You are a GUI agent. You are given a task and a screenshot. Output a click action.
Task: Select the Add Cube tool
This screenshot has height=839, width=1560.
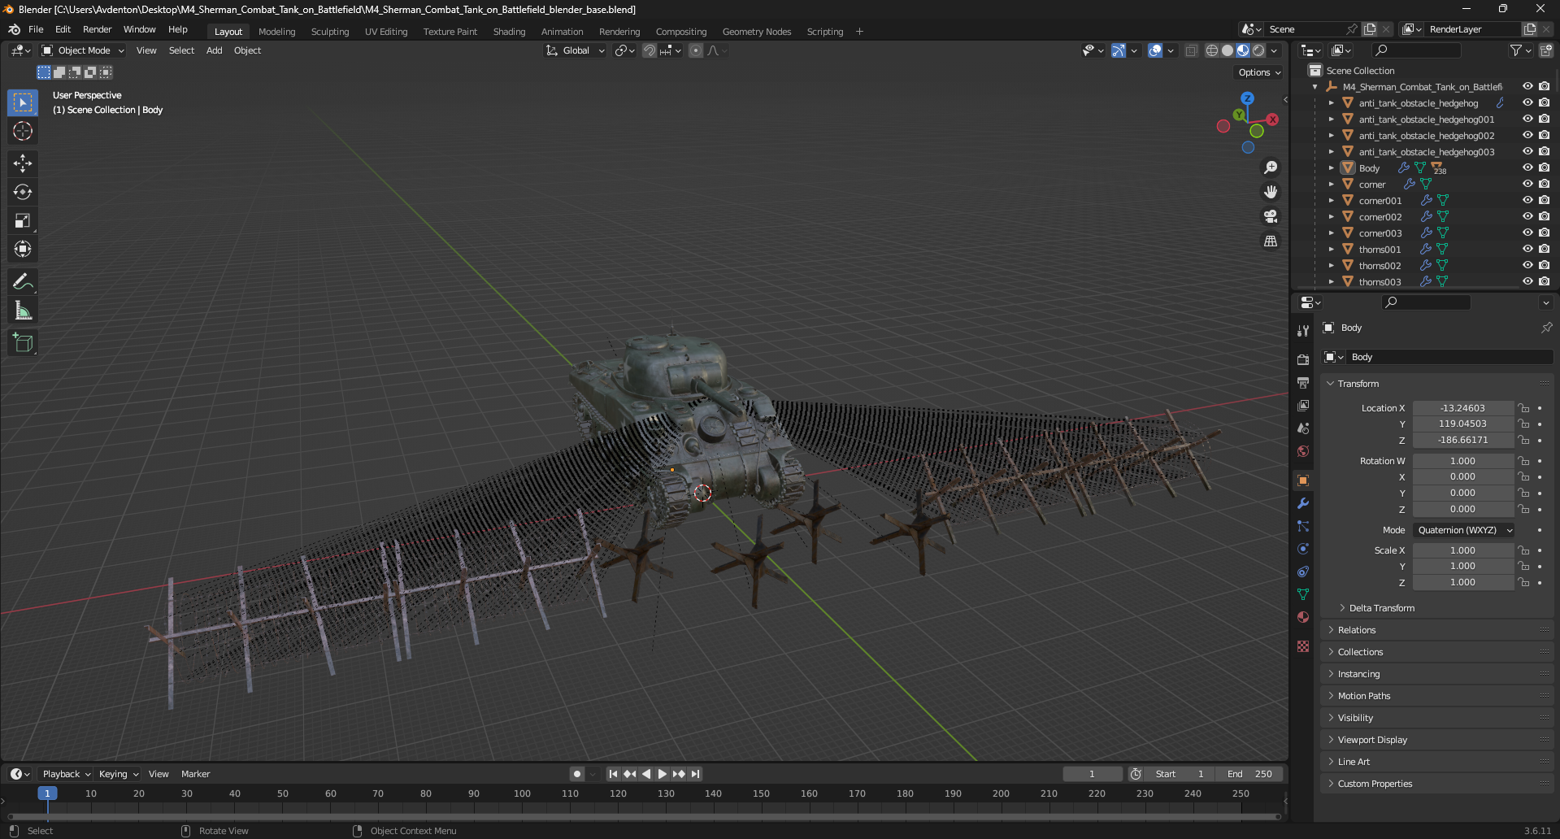click(23, 343)
